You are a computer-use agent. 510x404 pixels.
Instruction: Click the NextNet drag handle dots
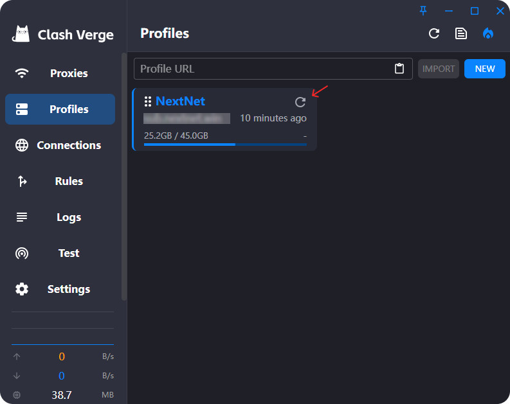148,101
